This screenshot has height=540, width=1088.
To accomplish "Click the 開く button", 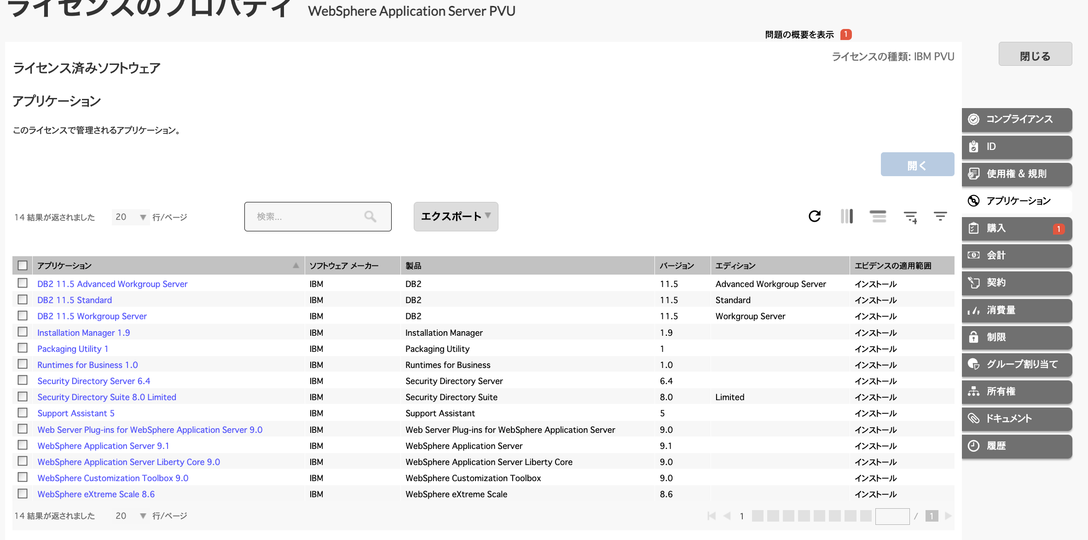I will tap(917, 165).
